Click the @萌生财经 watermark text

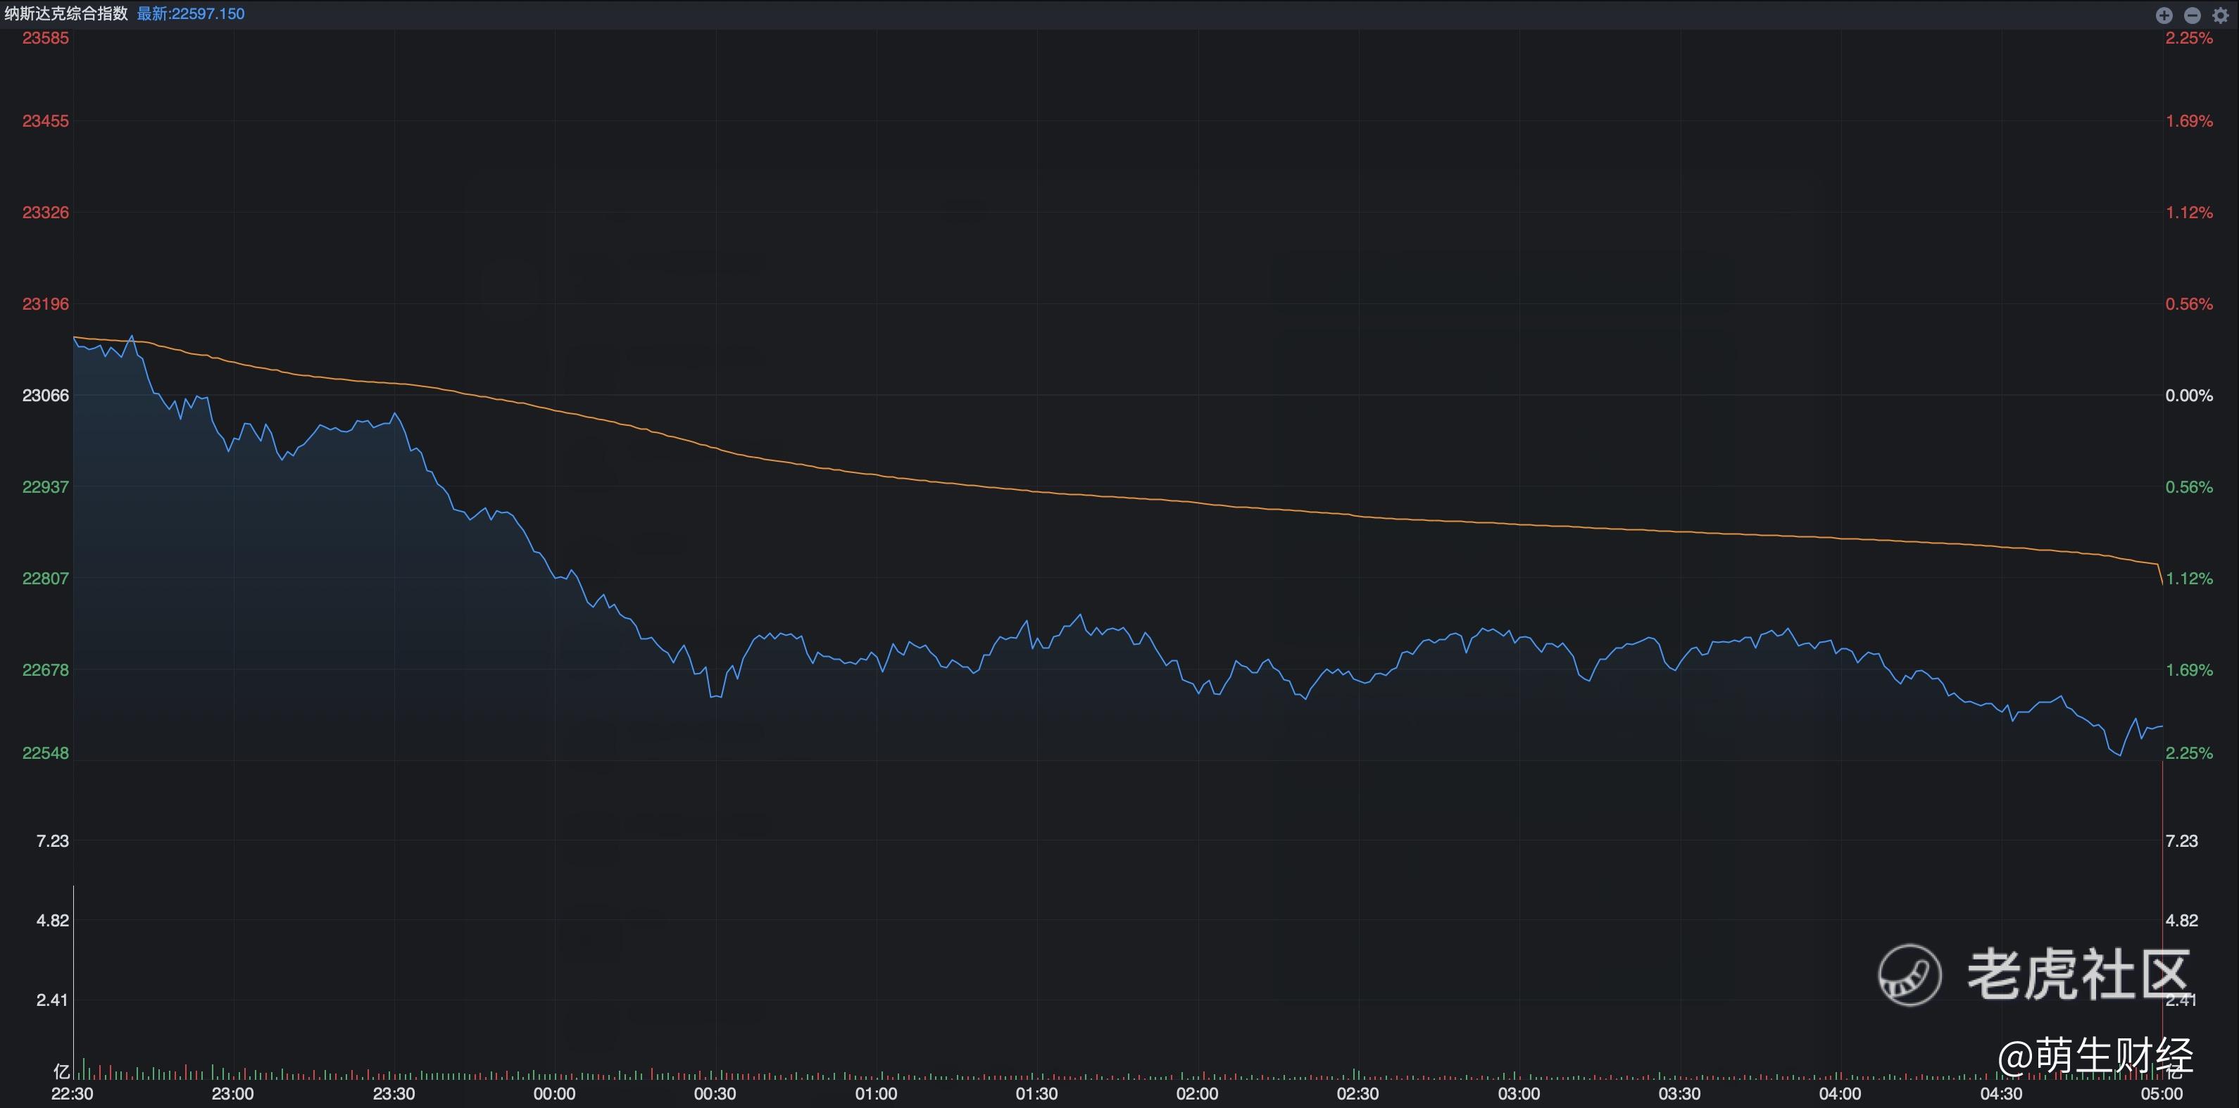(2095, 1056)
